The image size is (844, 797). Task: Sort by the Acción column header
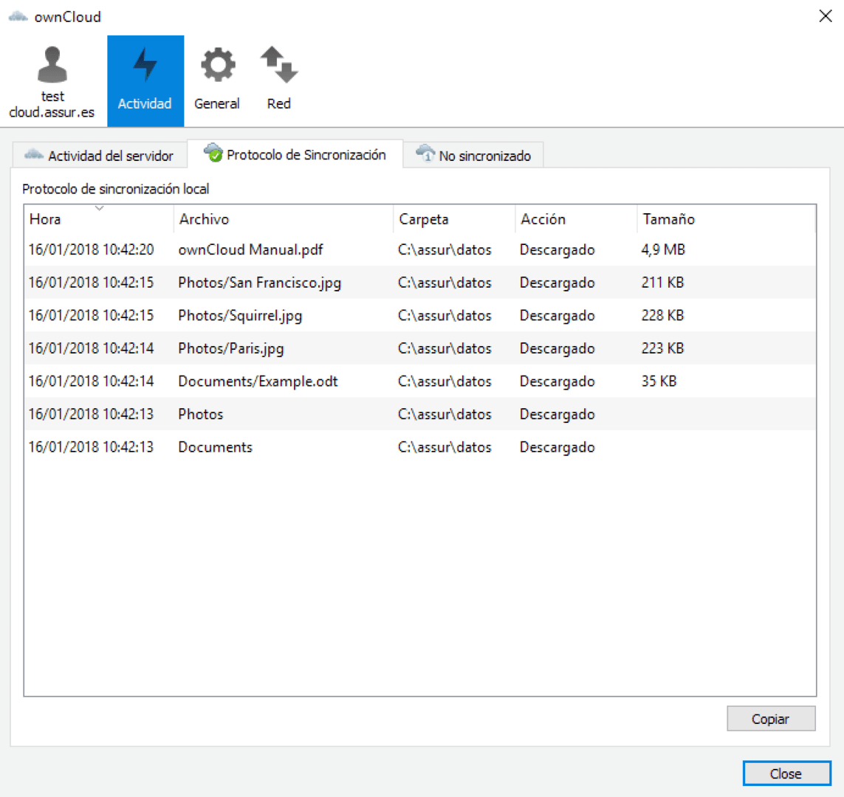pyautogui.click(x=543, y=219)
